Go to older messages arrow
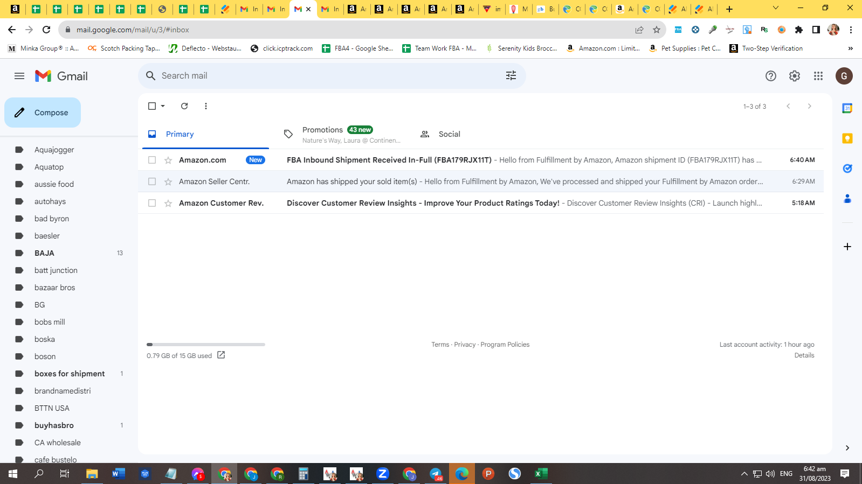 [x=810, y=106]
